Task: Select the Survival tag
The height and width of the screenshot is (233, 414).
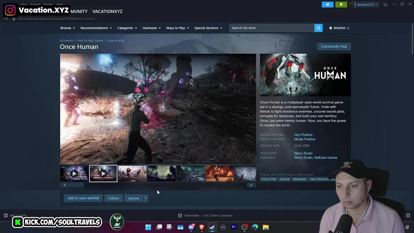Action: [x=285, y=179]
